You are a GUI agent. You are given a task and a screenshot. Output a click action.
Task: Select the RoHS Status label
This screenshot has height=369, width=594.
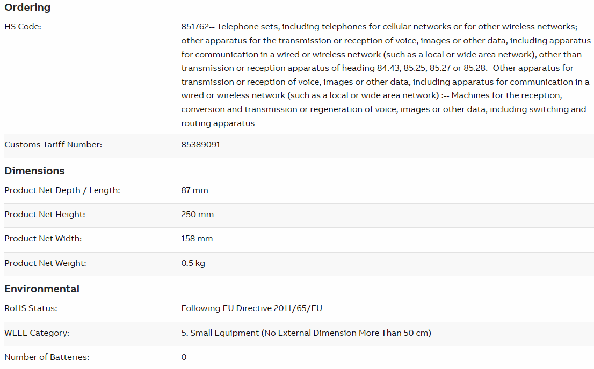click(31, 308)
